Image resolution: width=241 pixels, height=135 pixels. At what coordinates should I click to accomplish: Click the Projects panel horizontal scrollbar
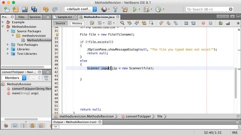click(x=23, y=67)
